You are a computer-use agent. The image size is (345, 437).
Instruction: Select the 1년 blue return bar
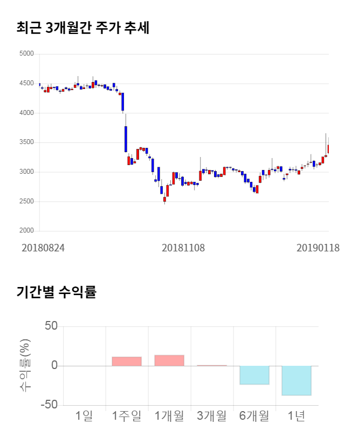tap(296, 380)
